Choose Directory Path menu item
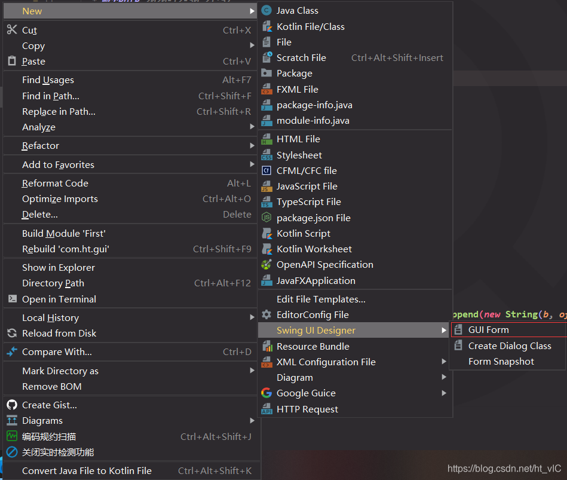 pos(130,283)
